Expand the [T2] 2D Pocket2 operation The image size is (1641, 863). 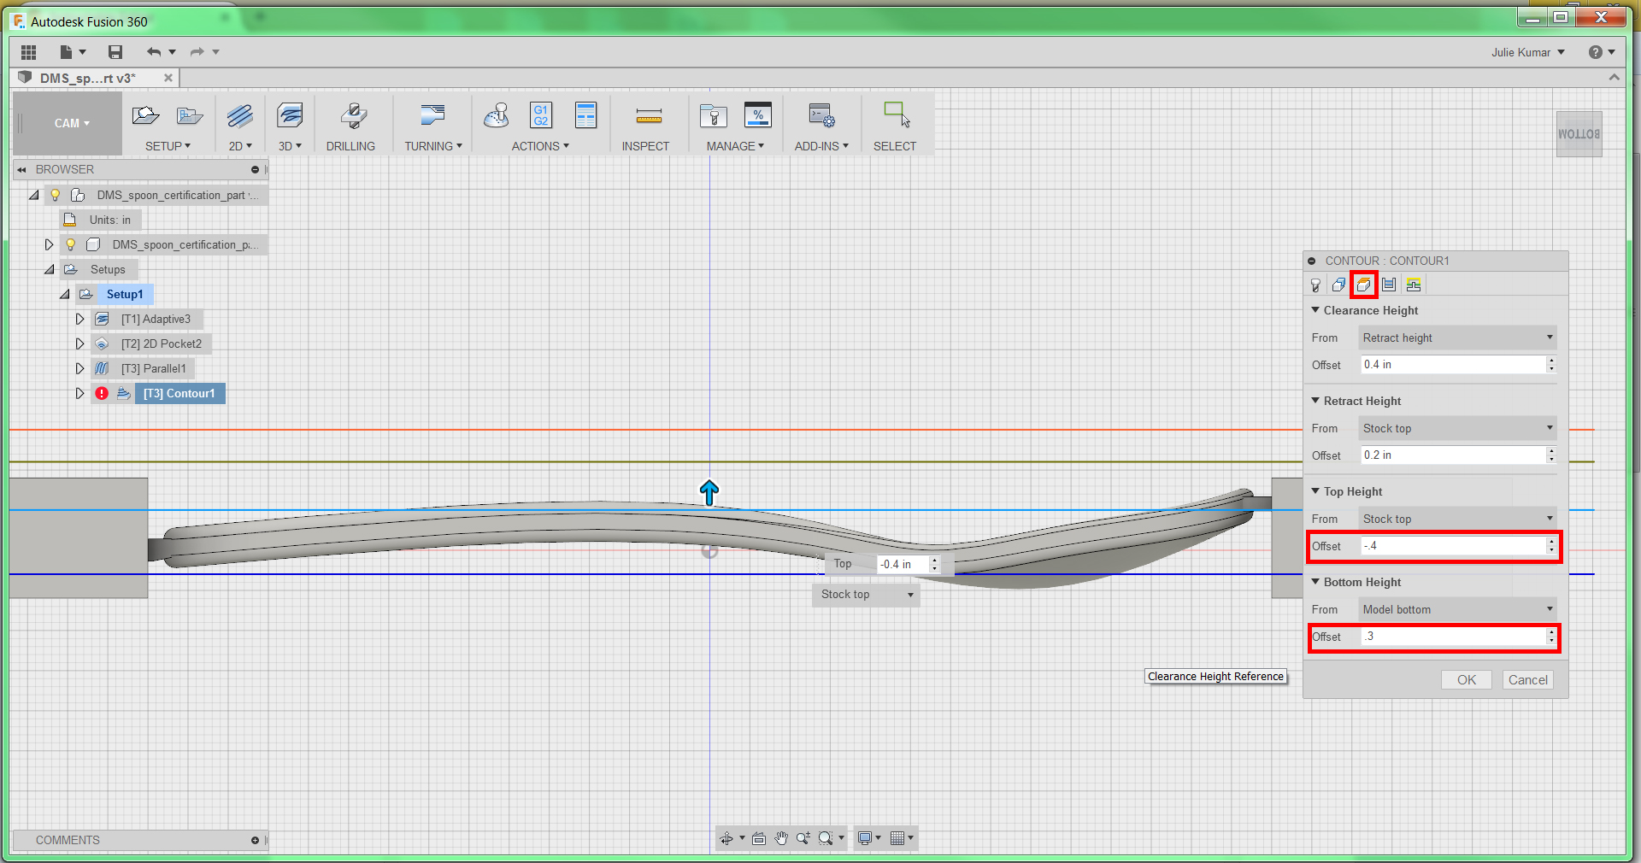click(79, 344)
